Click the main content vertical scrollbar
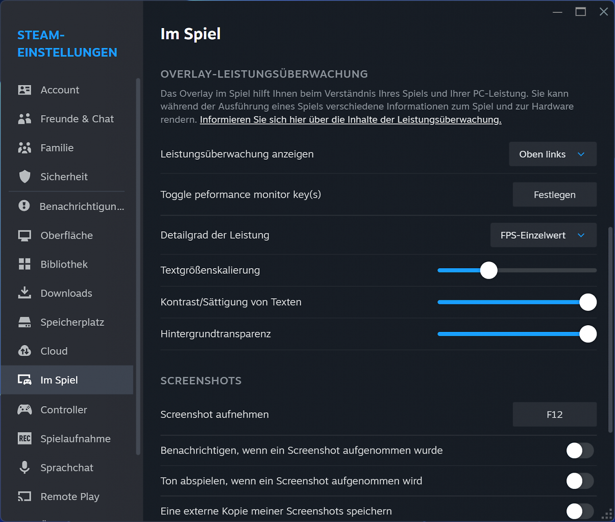The width and height of the screenshot is (615, 522). [x=610, y=330]
